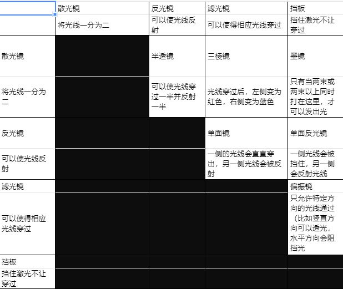This screenshot has width=343, height=289.
Task: Click the 墨镜 cell
Action: click(x=315, y=55)
